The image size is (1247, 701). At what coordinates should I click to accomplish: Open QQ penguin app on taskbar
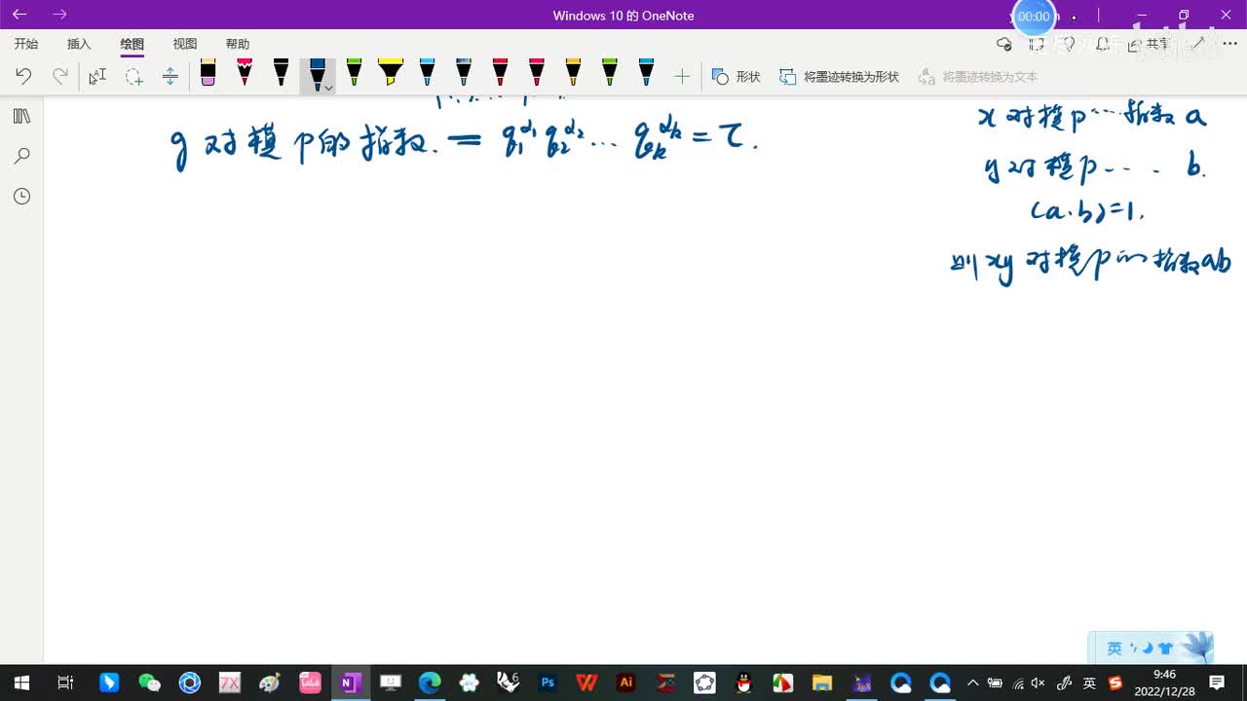743,683
